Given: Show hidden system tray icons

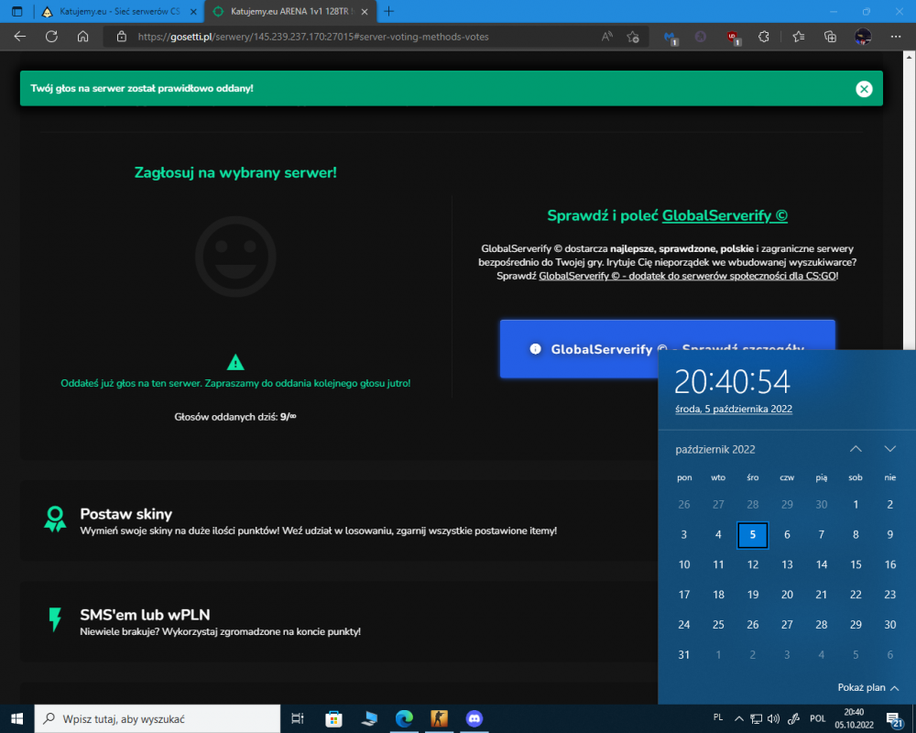Looking at the screenshot, I should pyautogui.click(x=738, y=719).
